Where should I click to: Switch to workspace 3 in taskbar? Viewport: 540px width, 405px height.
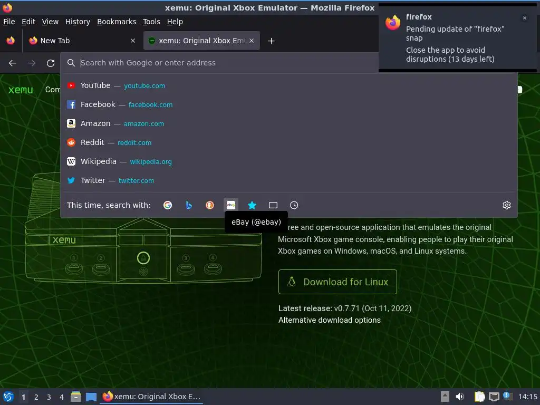(x=49, y=397)
